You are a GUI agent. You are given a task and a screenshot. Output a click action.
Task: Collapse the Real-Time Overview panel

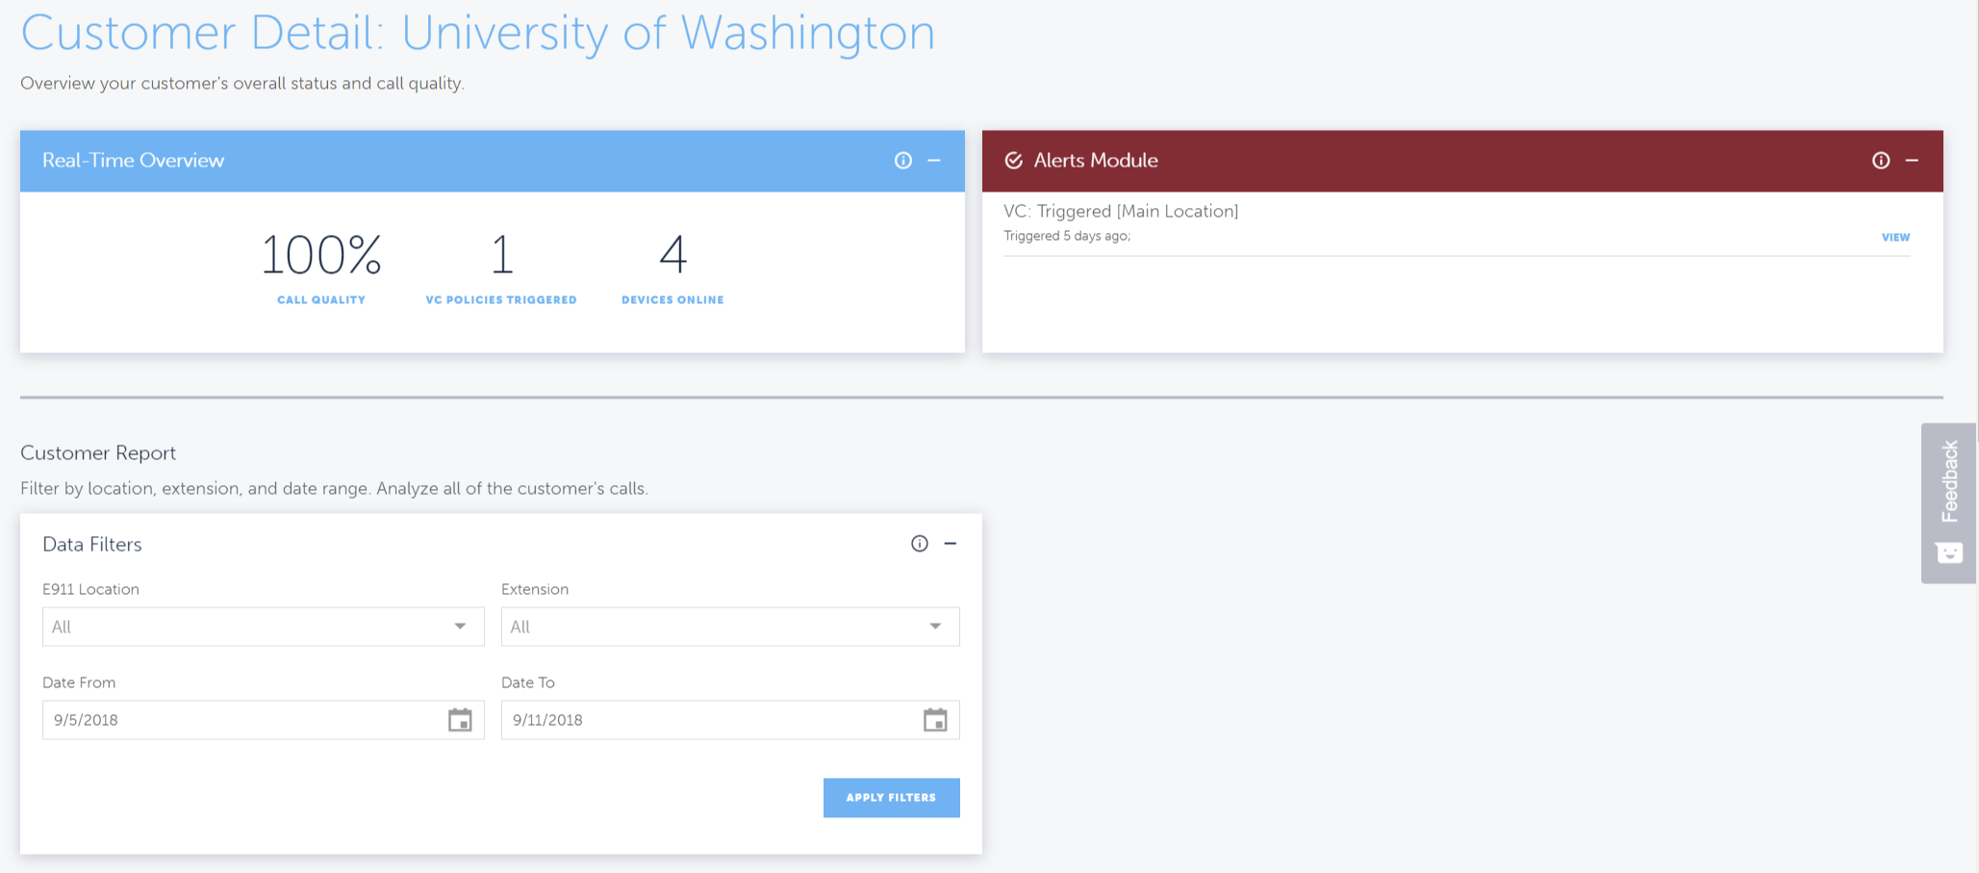point(934,161)
